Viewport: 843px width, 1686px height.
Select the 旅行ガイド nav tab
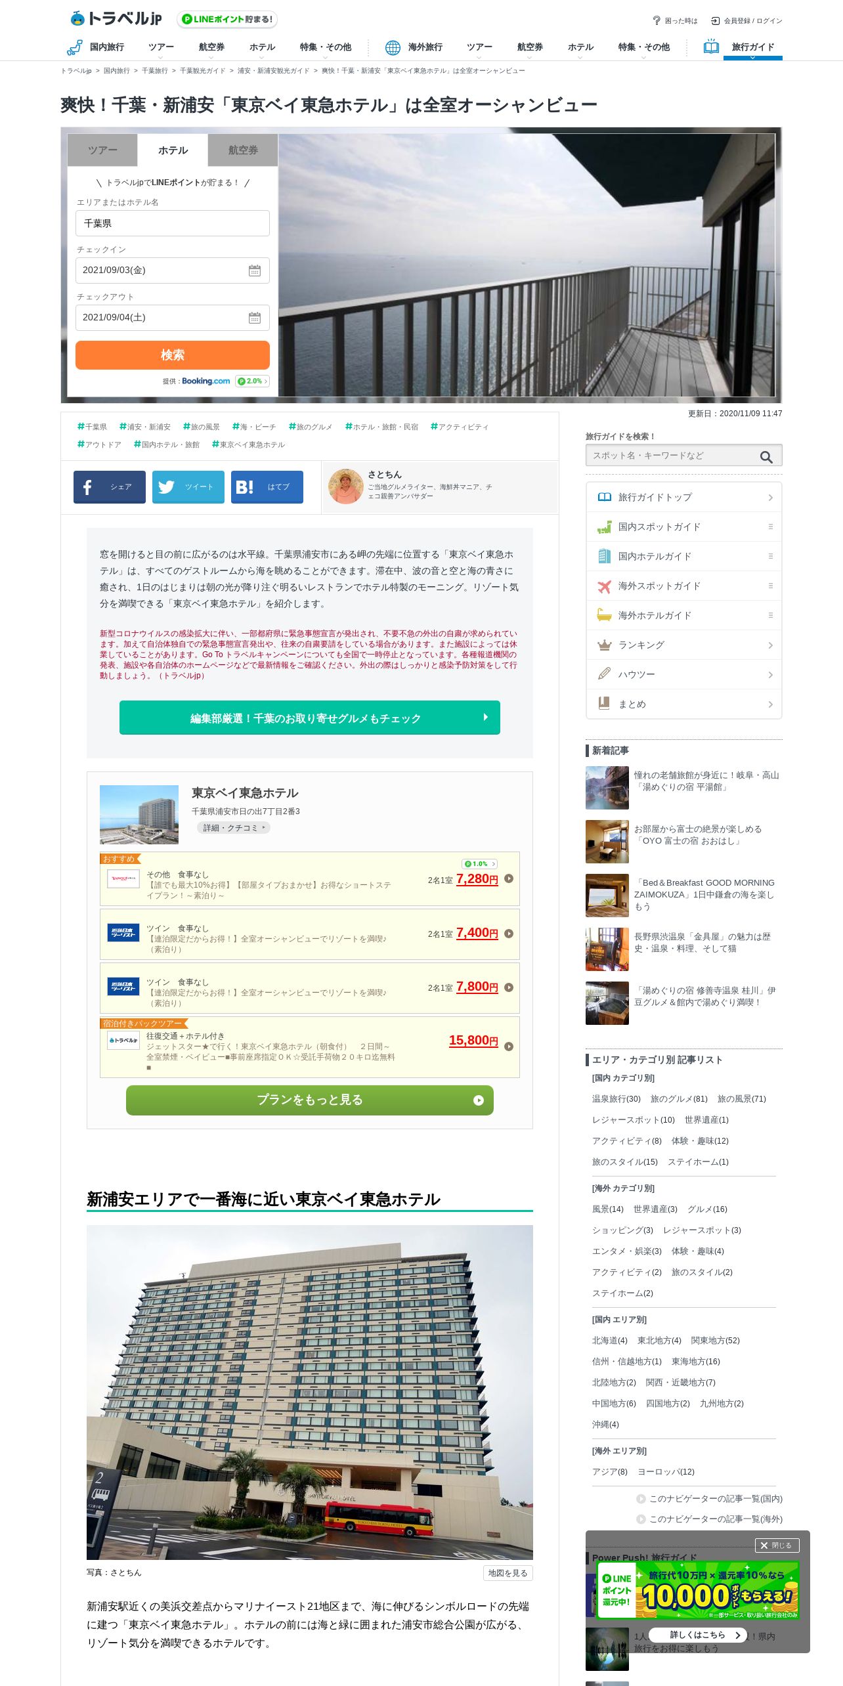click(x=752, y=47)
